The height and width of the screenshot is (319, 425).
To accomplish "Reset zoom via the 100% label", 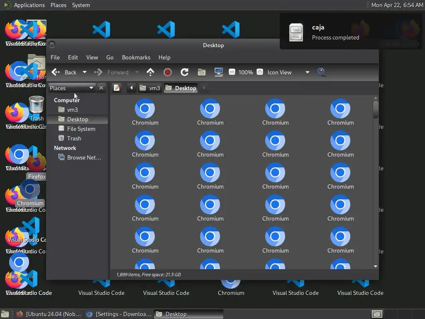I will (x=246, y=72).
